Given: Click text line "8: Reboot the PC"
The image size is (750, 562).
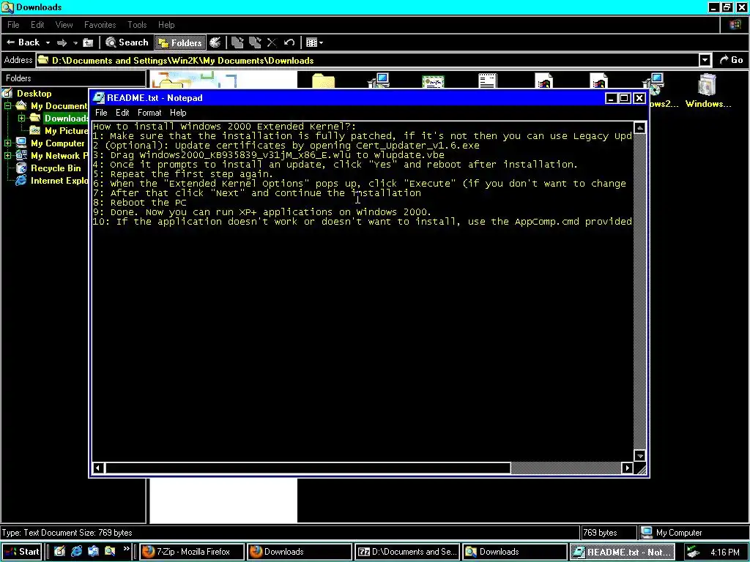Looking at the screenshot, I should (139, 203).
